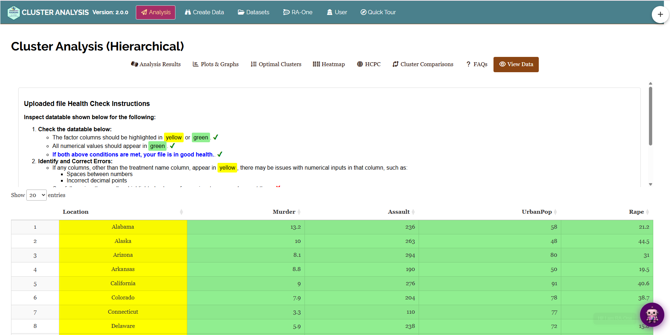Click the Uploaded file Health Check Instructions heading

[87, 103]
